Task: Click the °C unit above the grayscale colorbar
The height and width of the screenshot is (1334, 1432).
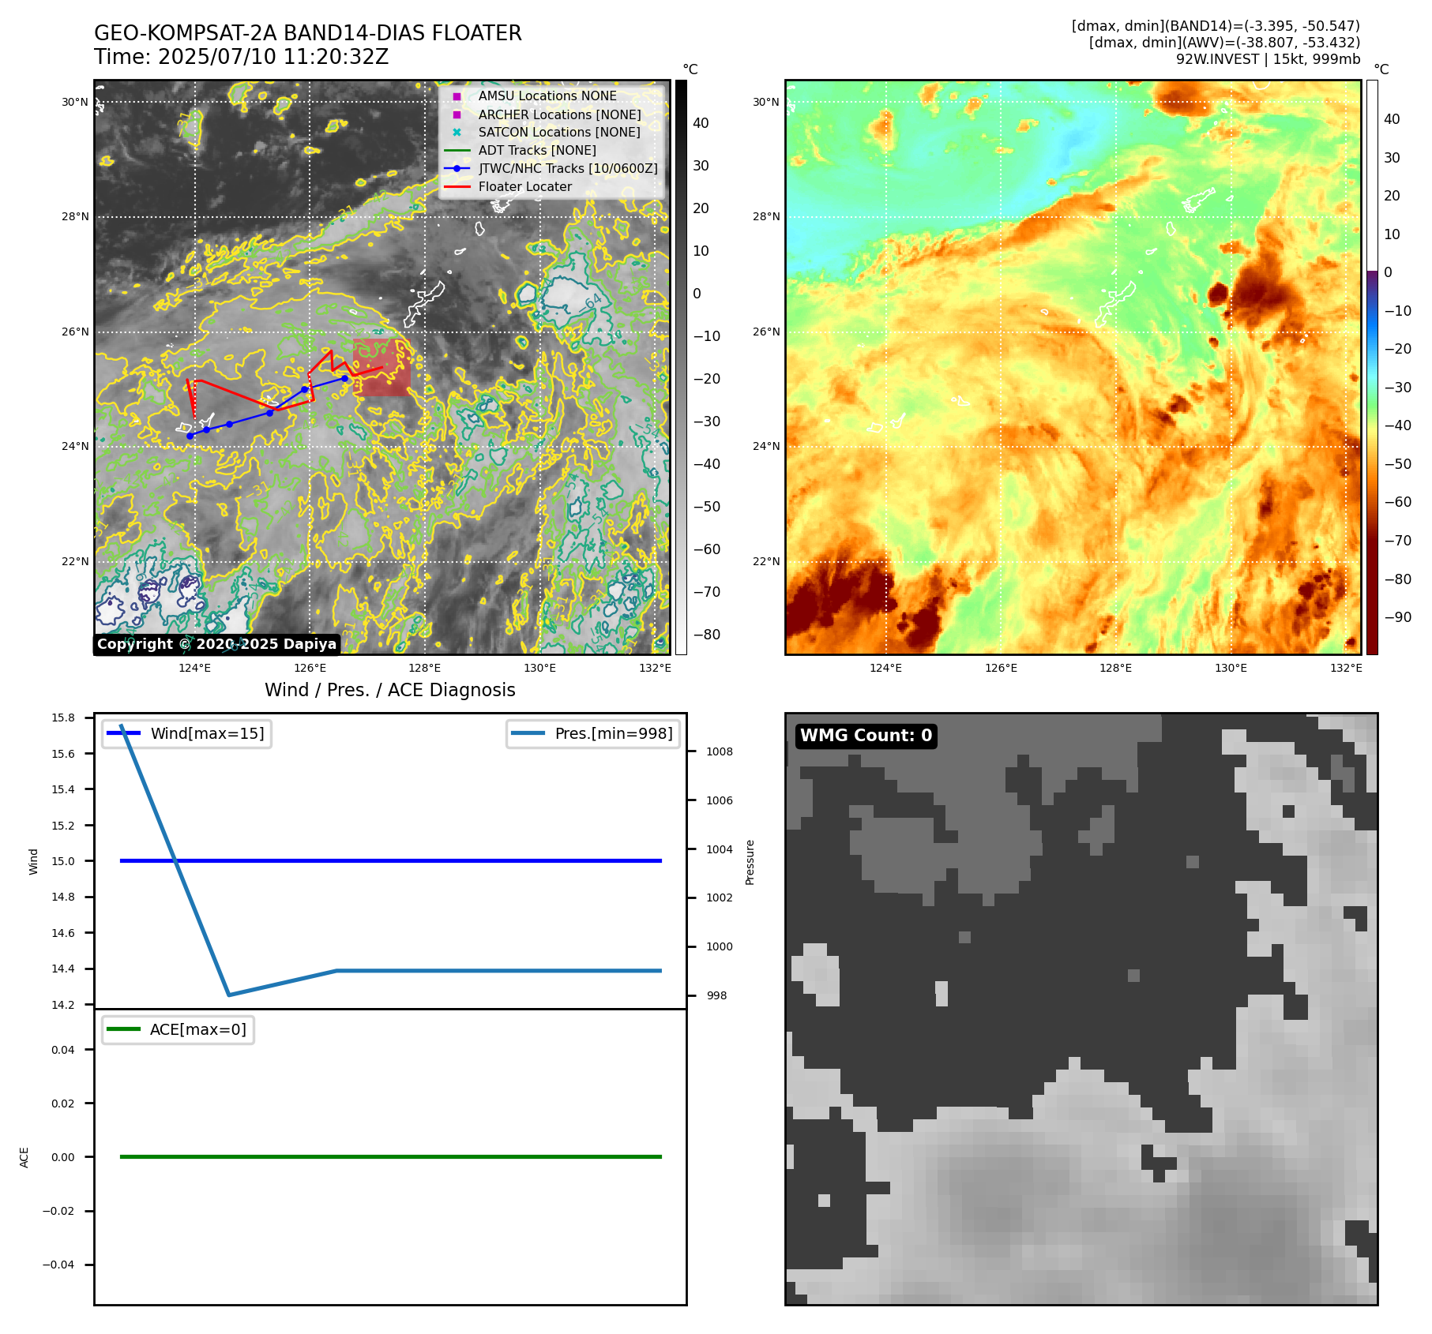Action: click(690, 69)
